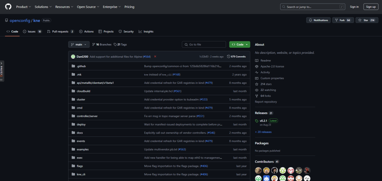Viewport: 382px width, 181px height.
Task: Expand the Octotree sidebar toggle
Action: click(x=2, y=71)
